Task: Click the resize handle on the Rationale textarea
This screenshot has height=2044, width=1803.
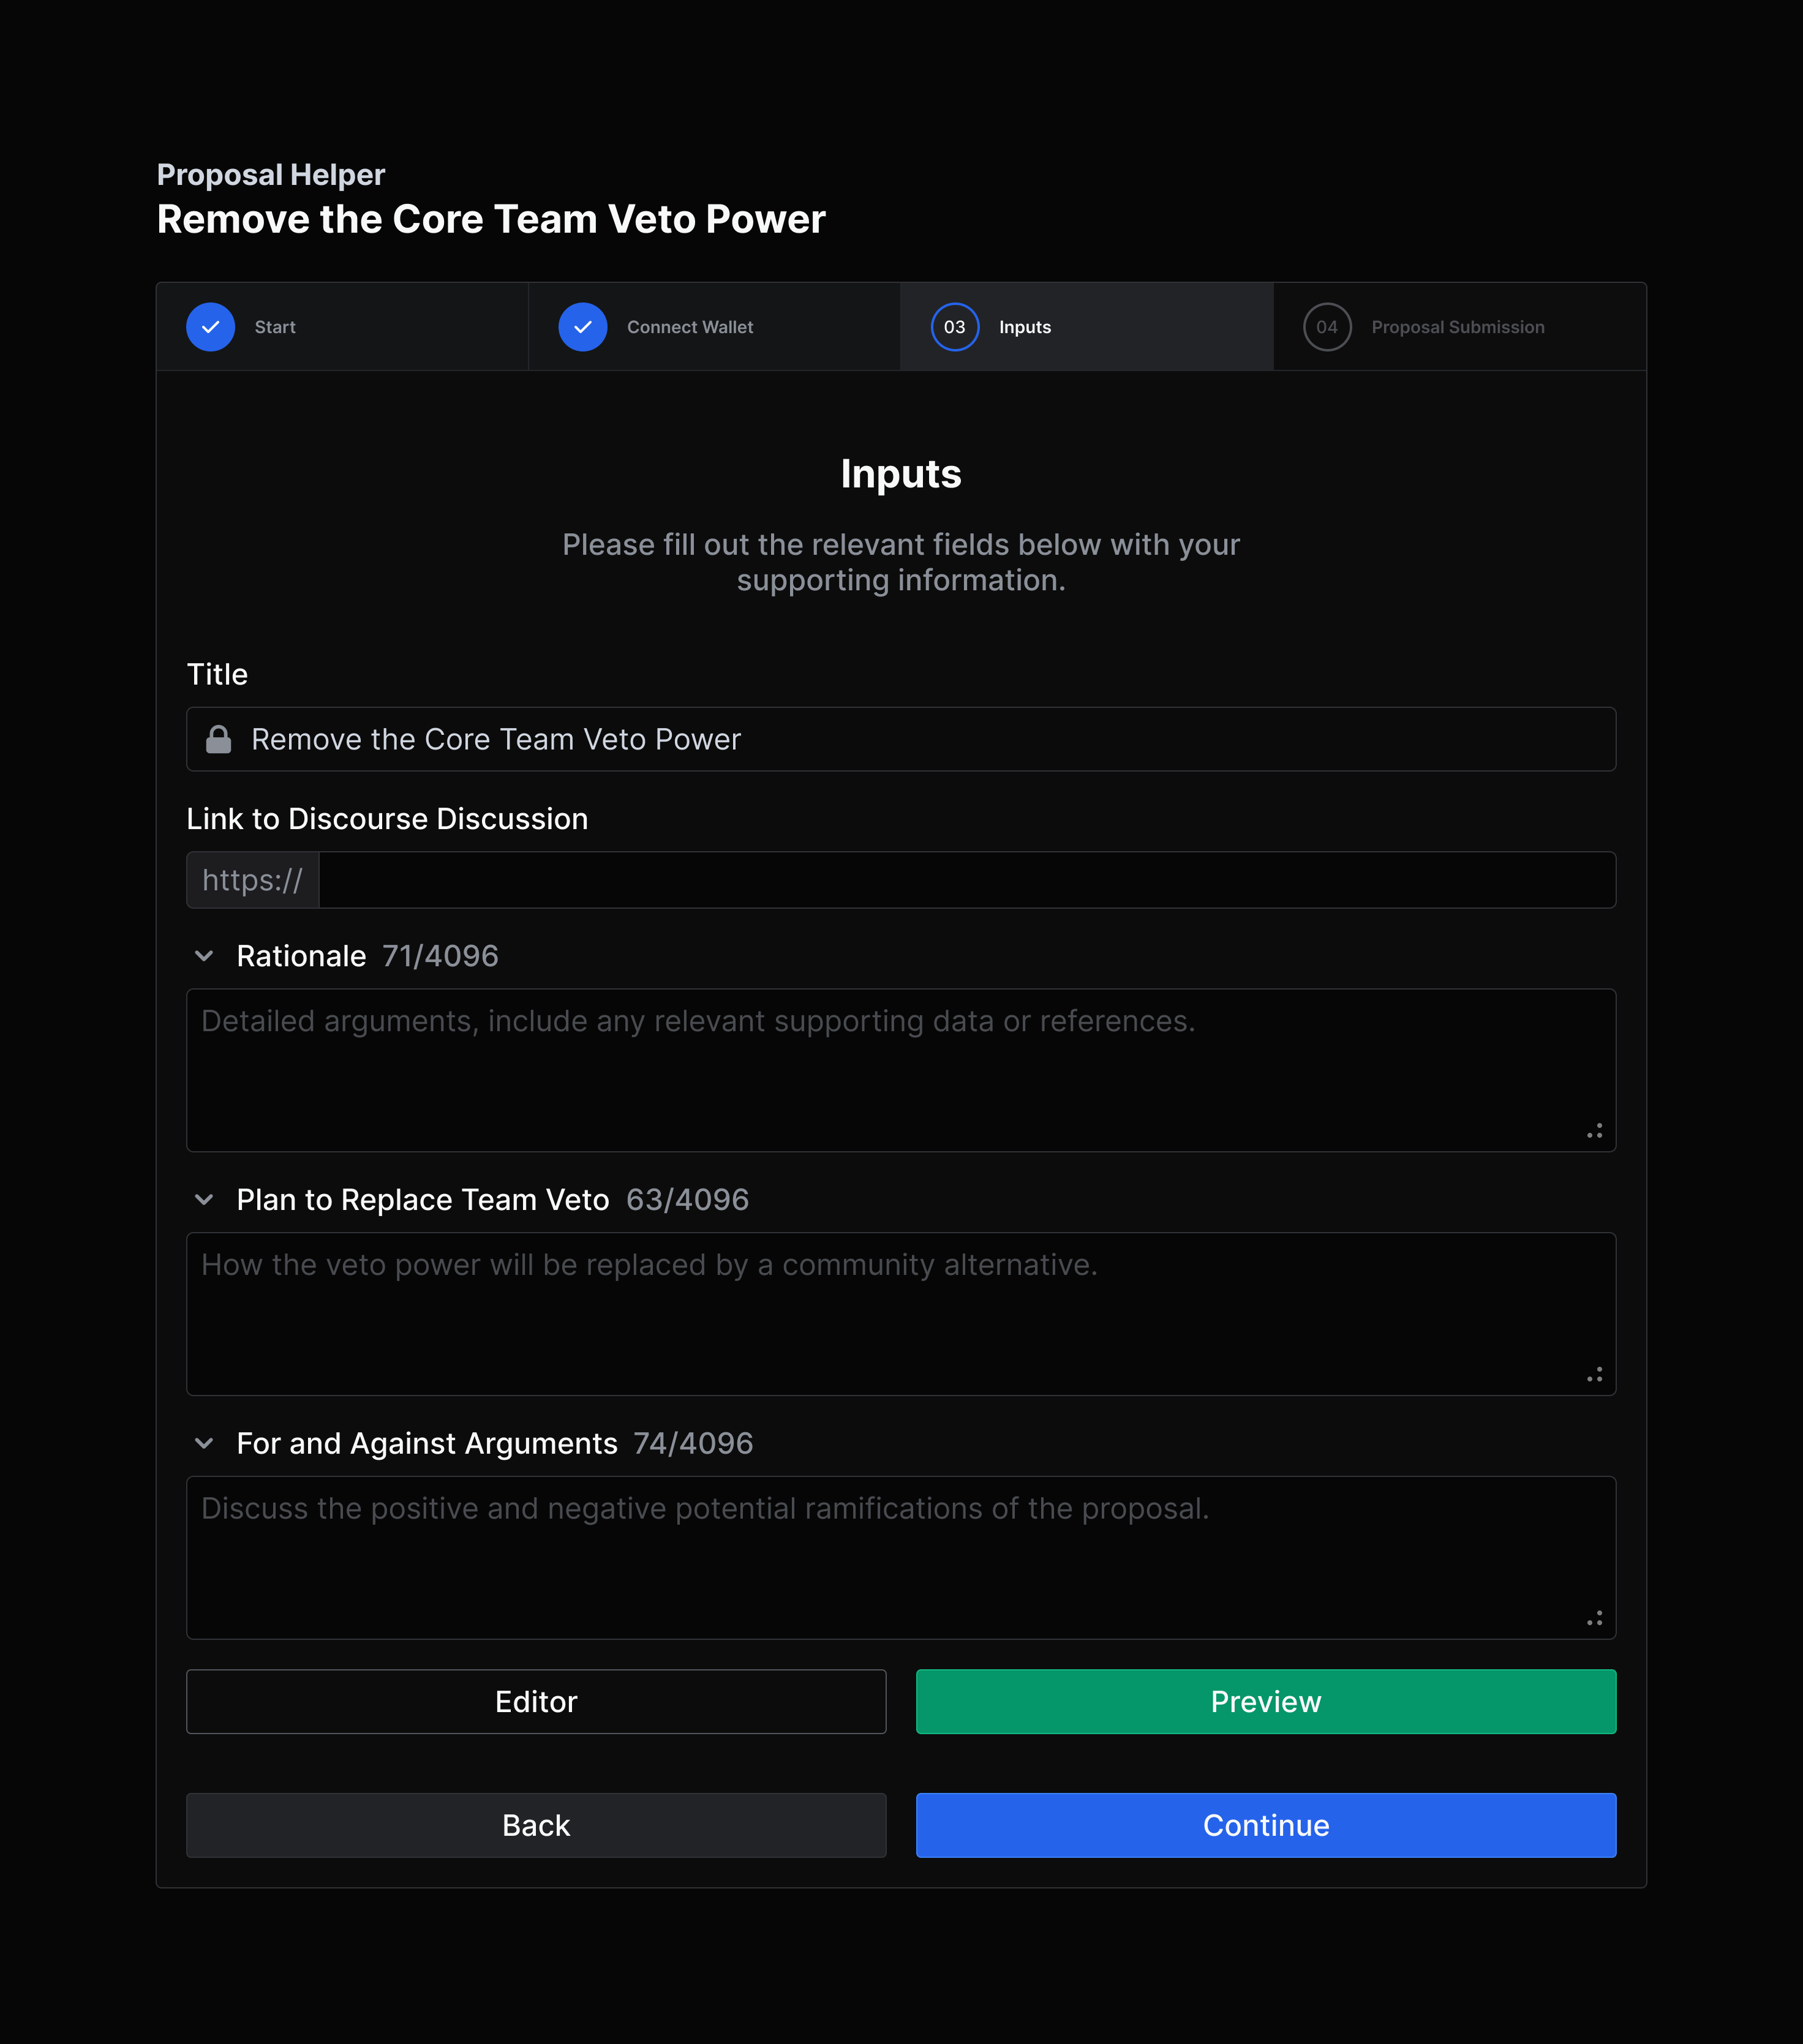Action: (1595, 1131)
